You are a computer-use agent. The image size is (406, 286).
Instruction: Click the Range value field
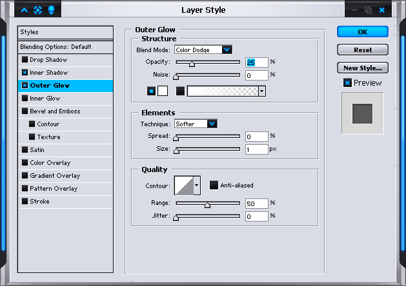(x=257, y=204)
